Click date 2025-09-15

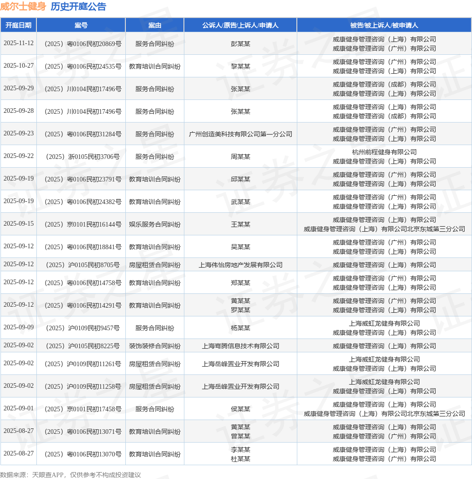click(18, 224)
